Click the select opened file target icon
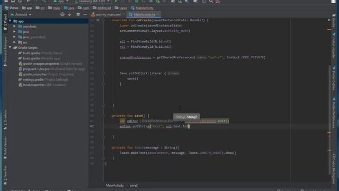This screenshot has width=339, height=191. point(63,14)
